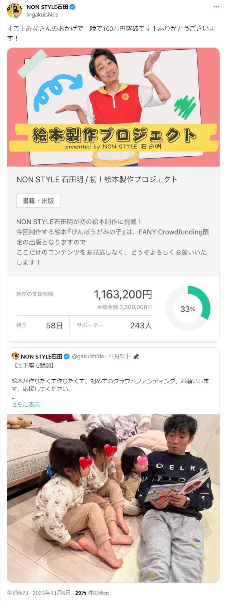Click the 29万 件の表示 view count
The image size is (225, 603).
pos(92,593)
